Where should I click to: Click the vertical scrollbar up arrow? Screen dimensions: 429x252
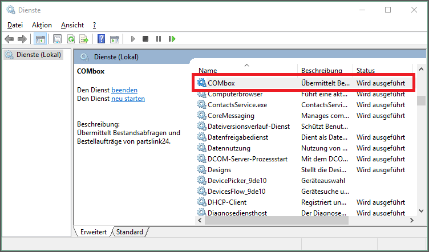(x=422, y=69)
